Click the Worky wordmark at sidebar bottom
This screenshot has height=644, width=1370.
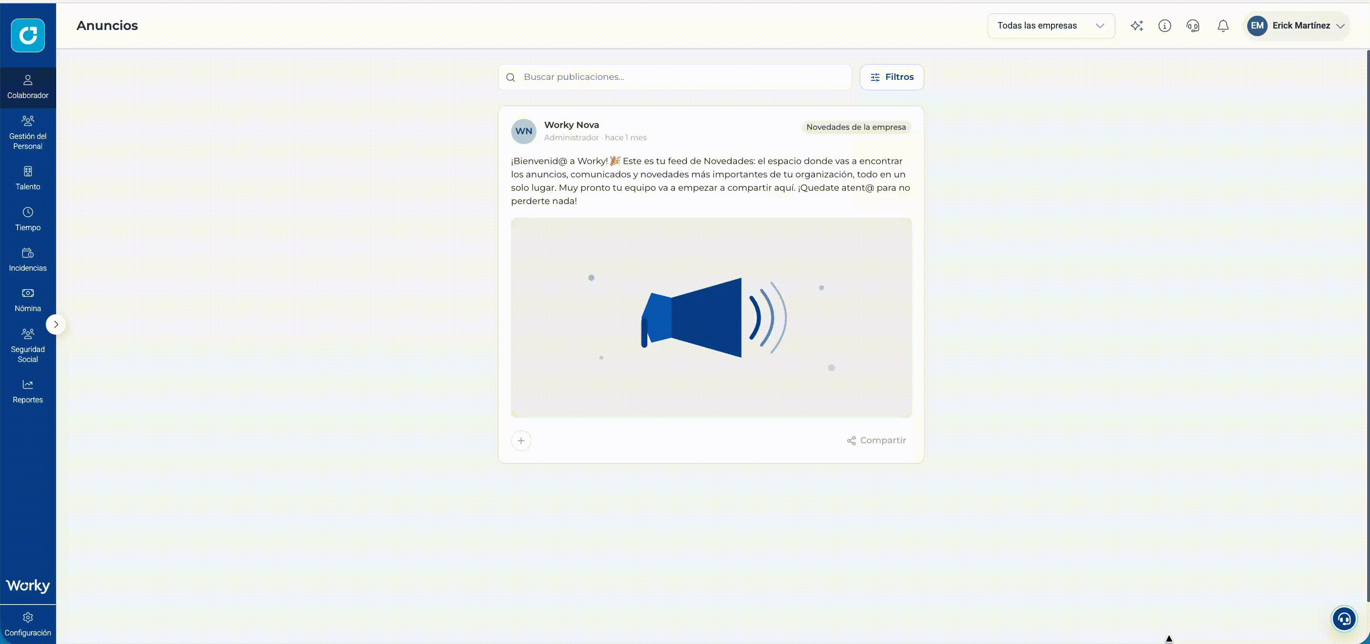click(28, 585)
